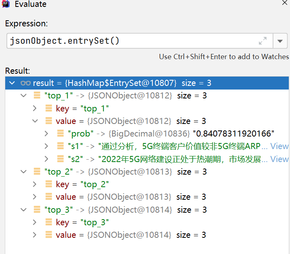
Task: Expand the "prob" BigDecimal entry
Action: 46,134
